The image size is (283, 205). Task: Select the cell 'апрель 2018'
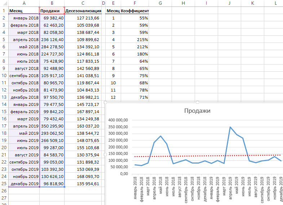click(x=23, y=40)
